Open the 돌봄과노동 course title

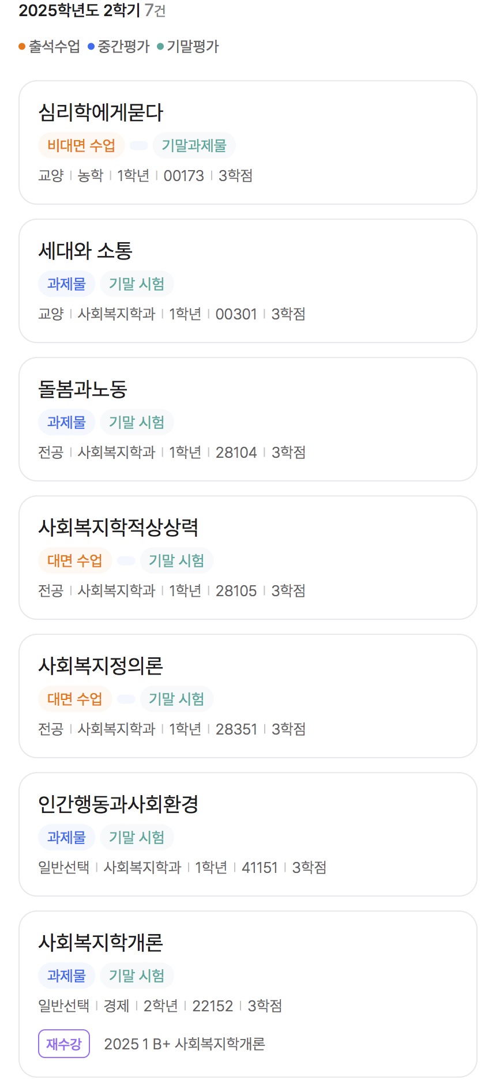(x=82, y=389)
